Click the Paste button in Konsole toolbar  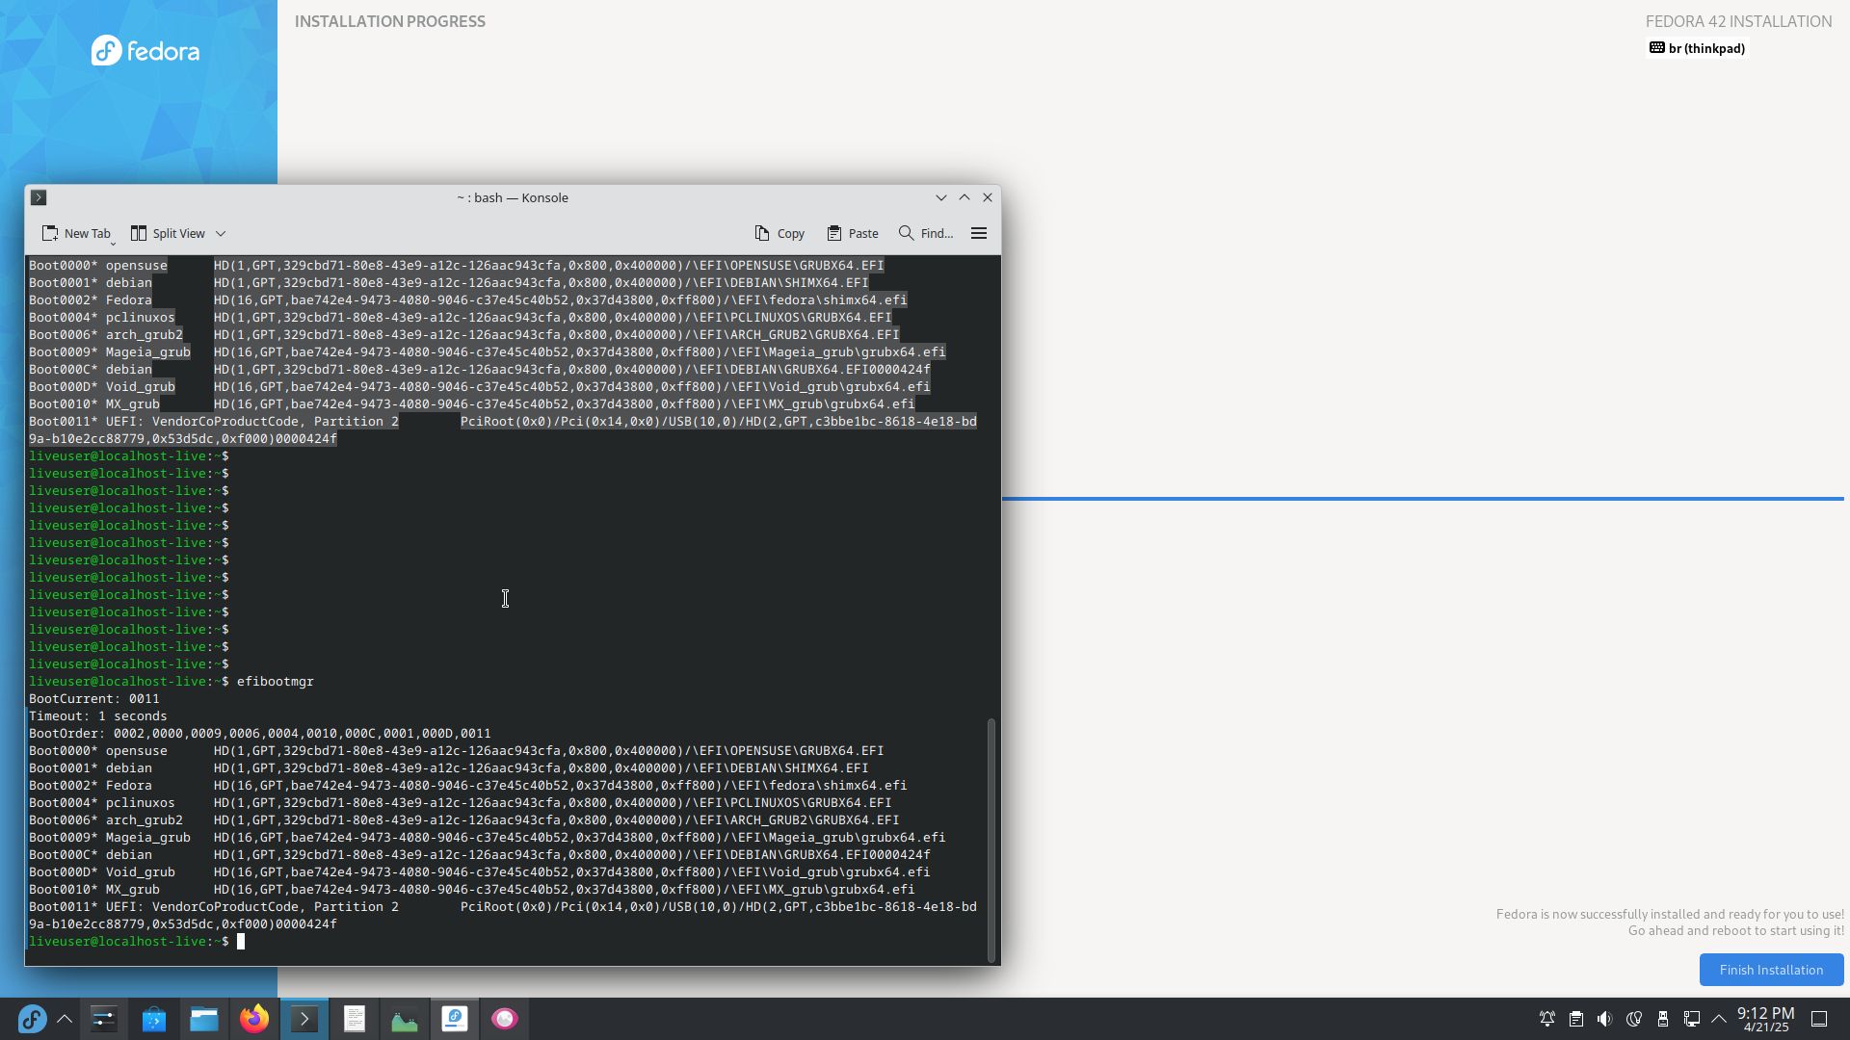[x=853, y=233]
